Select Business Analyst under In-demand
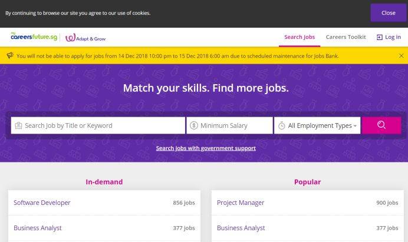 [x=38, y=228]
